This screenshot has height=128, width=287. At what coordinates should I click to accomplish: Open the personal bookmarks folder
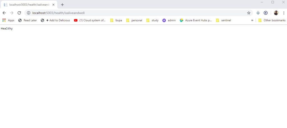[x=134, y=20]
